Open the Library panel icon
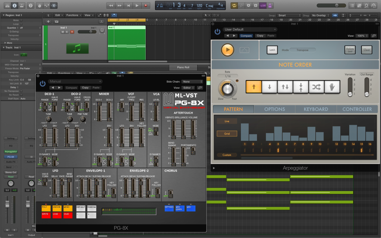The height and width of the screenshot is (238, 381). [x=7, y=5]
